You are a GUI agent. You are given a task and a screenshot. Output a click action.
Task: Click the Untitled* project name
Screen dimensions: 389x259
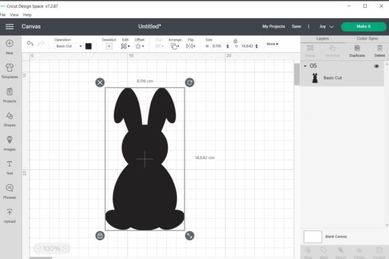tap(150, 27)
